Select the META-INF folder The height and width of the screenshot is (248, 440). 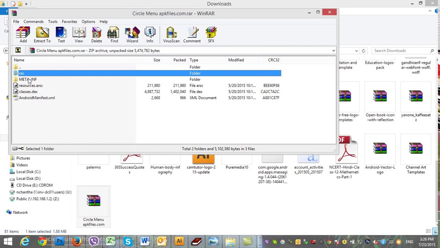pos(27,80)
